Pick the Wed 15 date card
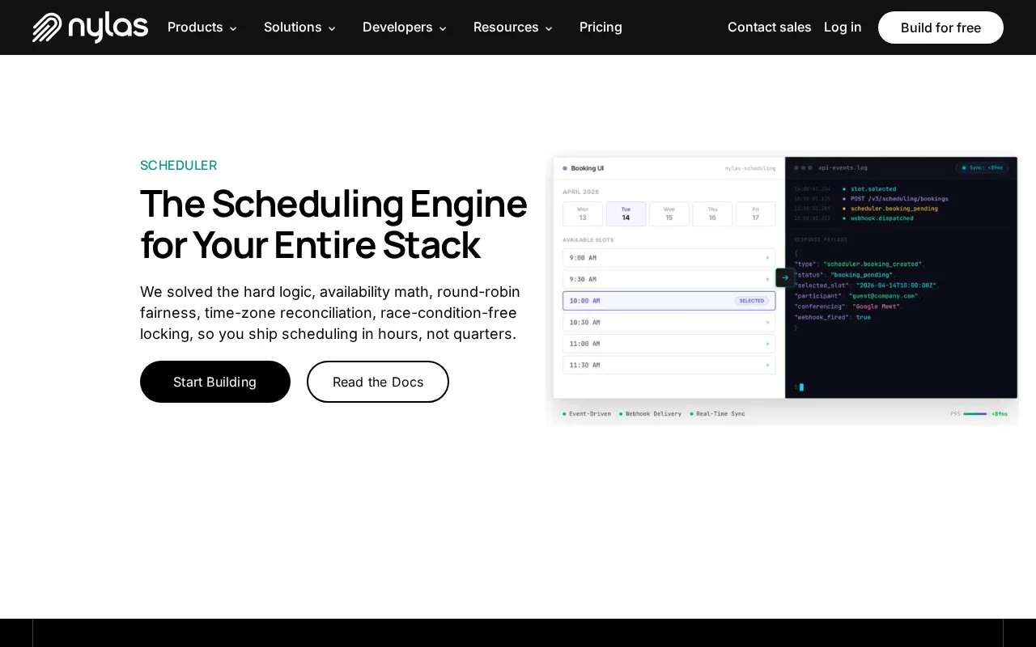 coord(669,214)
